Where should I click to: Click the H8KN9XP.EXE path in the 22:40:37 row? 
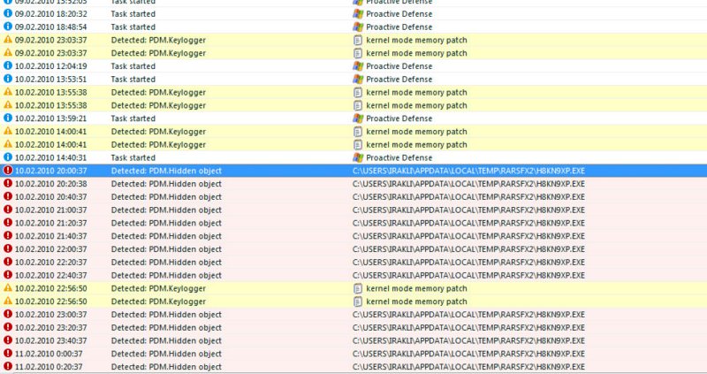coord(469,276)
